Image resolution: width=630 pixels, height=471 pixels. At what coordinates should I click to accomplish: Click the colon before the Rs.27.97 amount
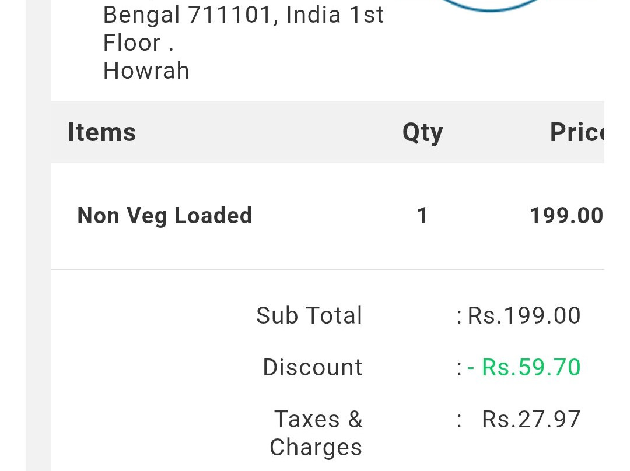pos(460,420)
